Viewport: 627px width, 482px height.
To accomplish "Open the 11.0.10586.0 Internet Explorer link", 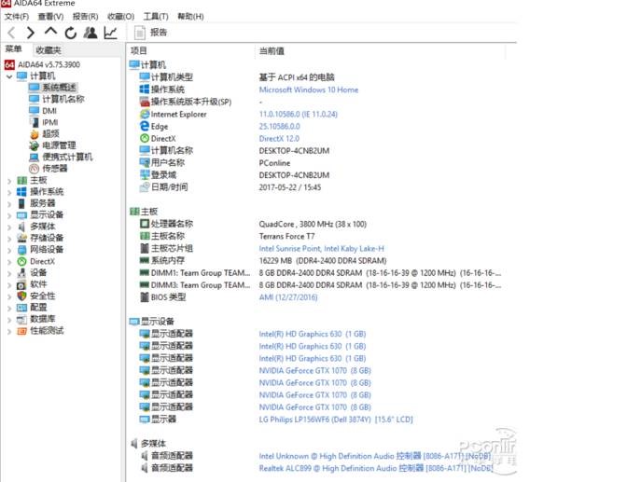I will click(x=299, y=115).
